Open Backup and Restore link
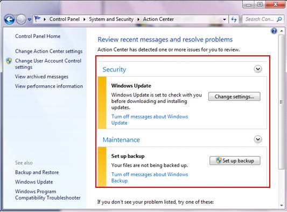Screen dimensions: 287x212 tap(37, 172)
